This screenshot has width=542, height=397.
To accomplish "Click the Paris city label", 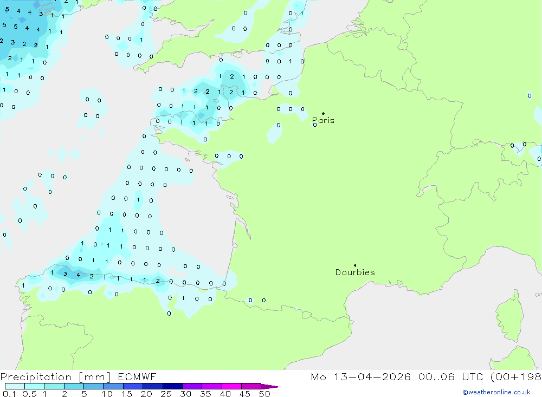I will coord(323,120).
